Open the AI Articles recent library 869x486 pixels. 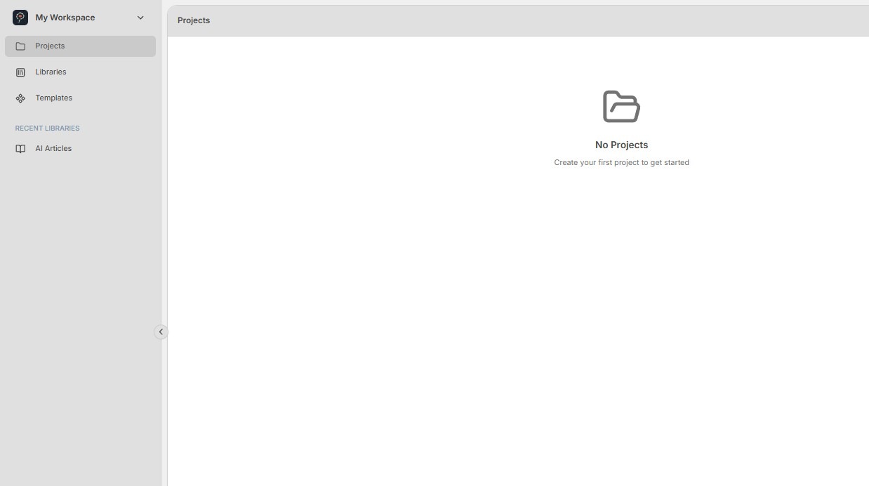point(80,149)
